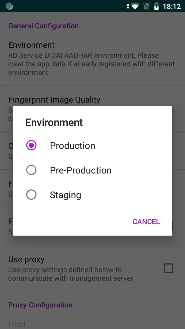
Task: Tap the battery charging icon
Action: [x=156, y=6]
